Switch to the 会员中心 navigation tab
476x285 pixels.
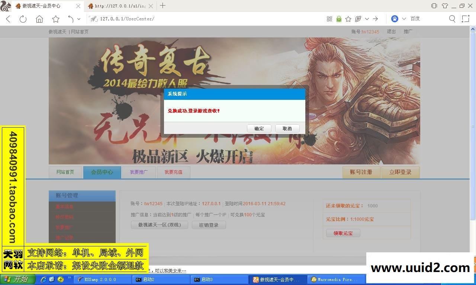(x=102, y=172)
